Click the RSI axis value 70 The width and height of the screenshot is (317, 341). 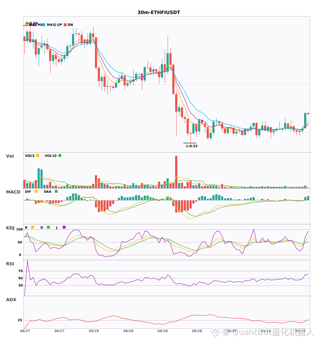click(x=21, y=271)
